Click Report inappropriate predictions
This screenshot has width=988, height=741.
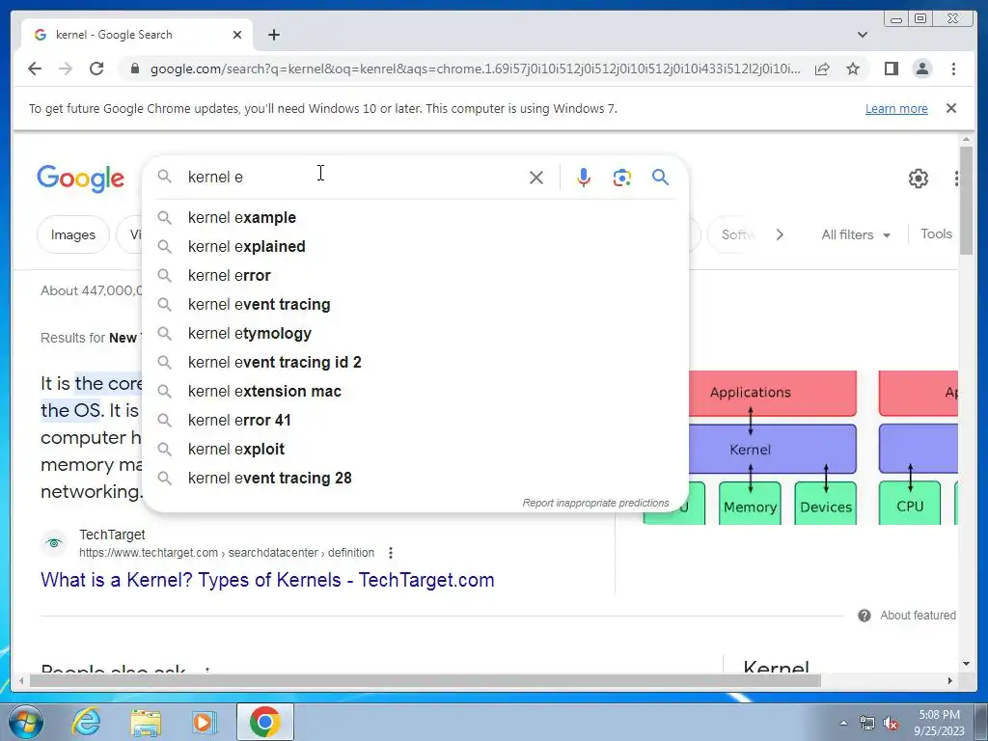(x=595, y=503)
